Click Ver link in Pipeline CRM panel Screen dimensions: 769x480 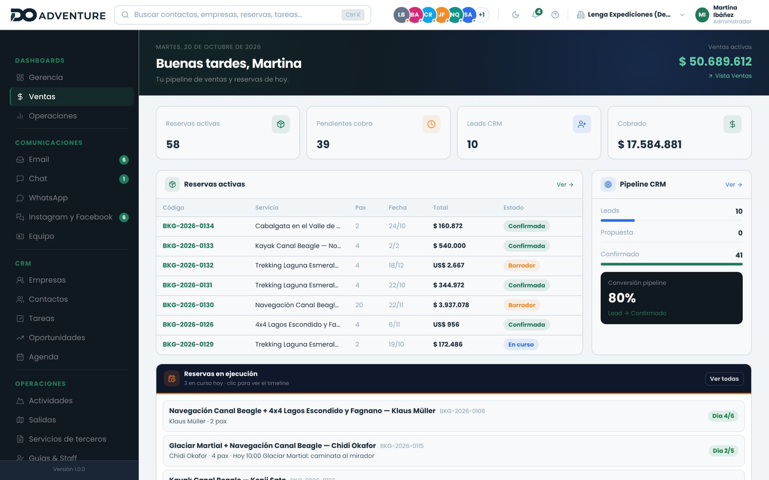pos(734,185)
